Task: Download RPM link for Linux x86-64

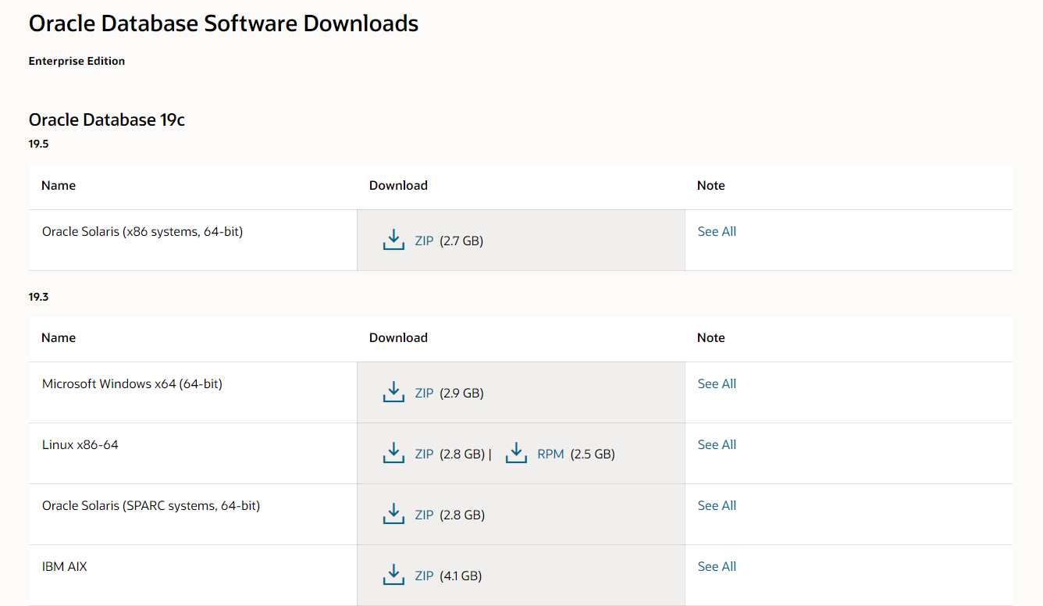Action: tap(550, 454)
